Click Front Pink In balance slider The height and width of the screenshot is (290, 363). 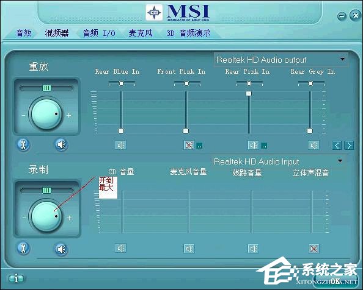(187, 83)
